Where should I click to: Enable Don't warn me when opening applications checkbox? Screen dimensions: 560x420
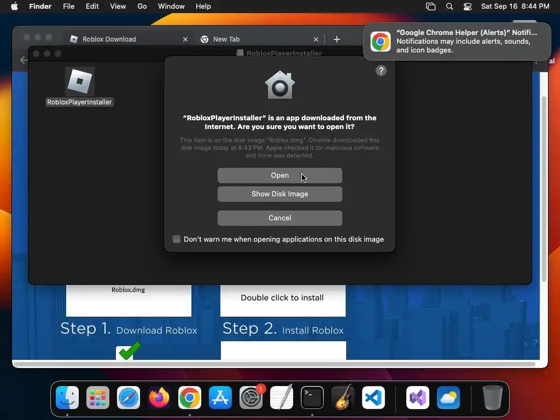(177, 240)
